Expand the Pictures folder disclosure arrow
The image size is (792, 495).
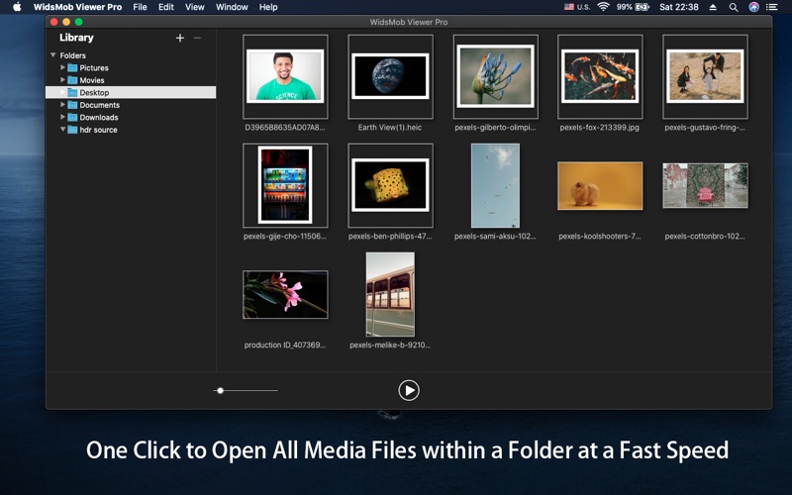tap(63, 68)
